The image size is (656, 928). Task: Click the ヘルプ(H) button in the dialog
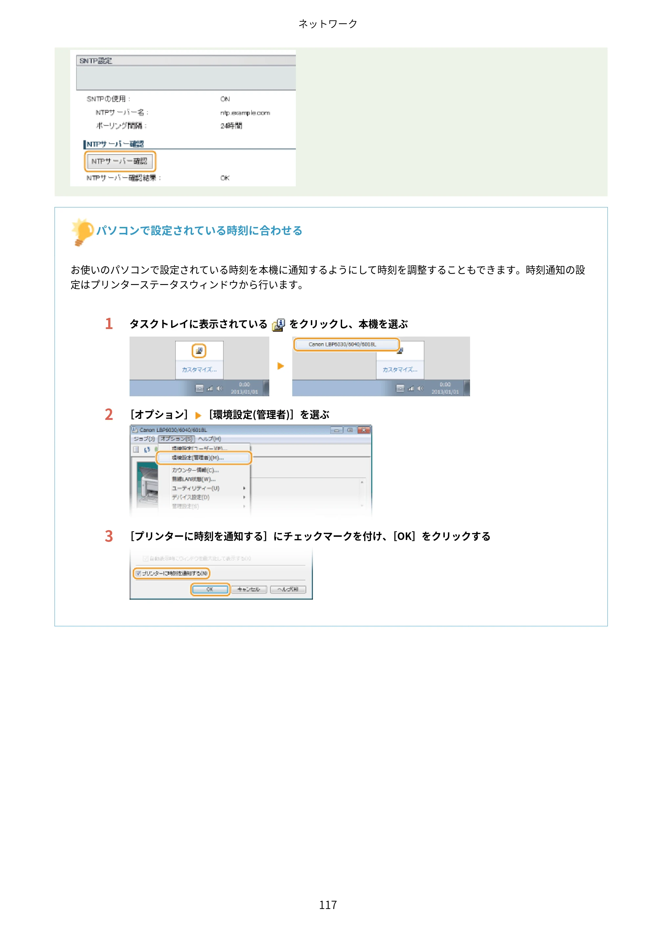(288, 589)
